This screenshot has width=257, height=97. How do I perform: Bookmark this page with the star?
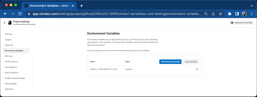pyautogui.click(x=221, y=14)
